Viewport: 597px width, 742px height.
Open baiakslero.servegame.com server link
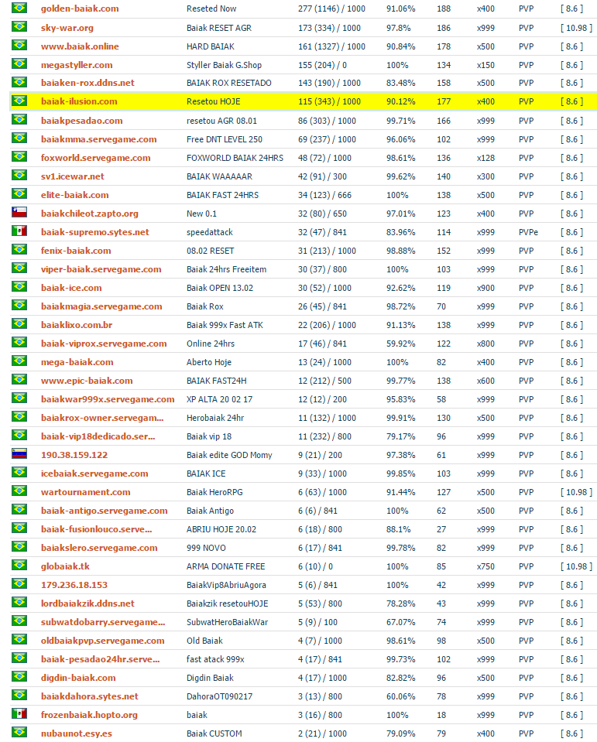click(x=99, y=548)
